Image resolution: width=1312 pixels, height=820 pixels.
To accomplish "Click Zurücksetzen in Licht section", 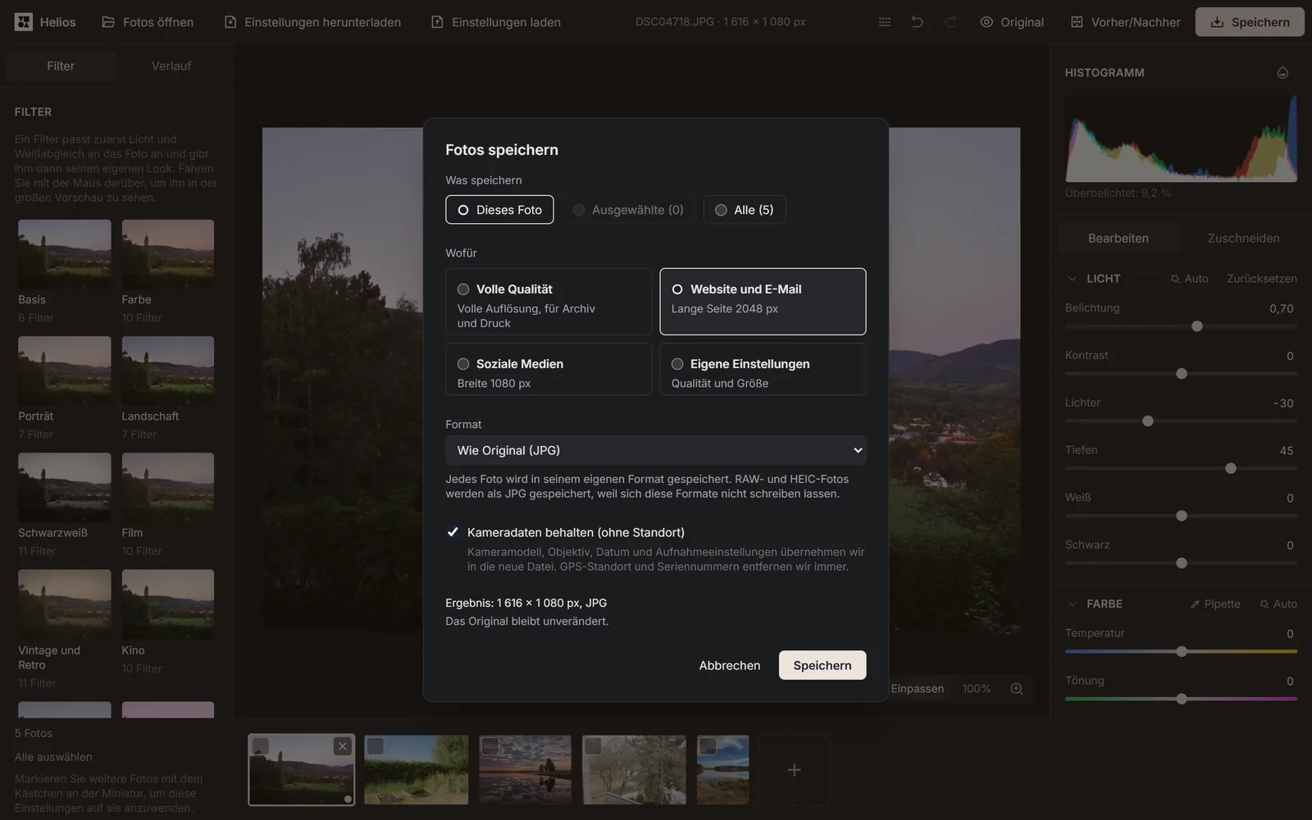I will click(1261, 279).
